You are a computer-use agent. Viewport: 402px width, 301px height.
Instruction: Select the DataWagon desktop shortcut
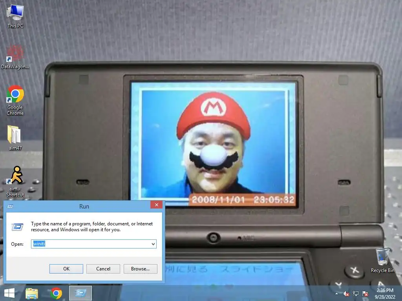click(x=15, y=57)
